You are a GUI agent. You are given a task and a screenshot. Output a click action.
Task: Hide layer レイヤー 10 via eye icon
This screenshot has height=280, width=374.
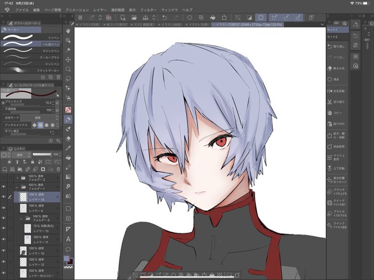point(4,251)
